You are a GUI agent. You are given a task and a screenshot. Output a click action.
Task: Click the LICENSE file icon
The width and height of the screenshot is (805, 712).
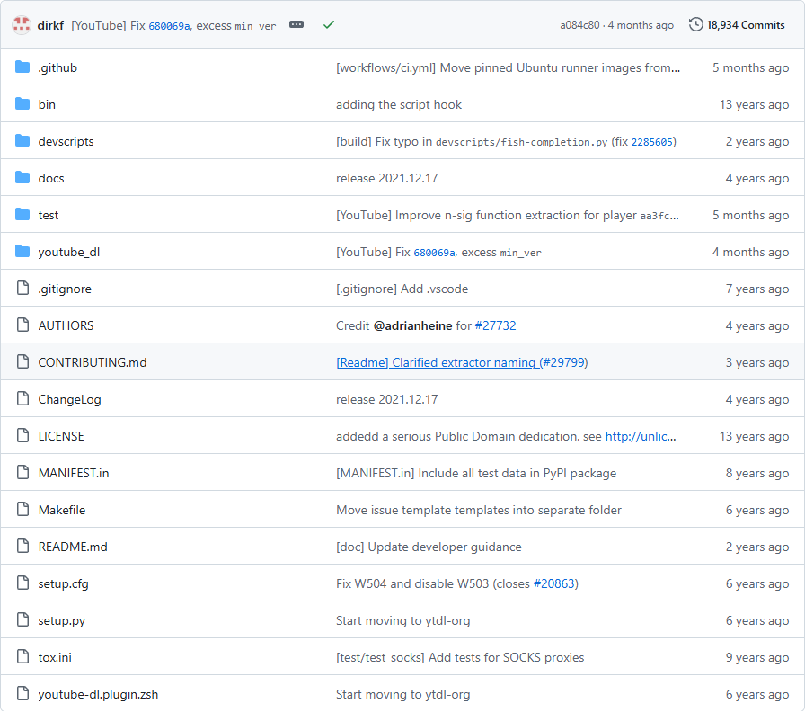[22, 436]
